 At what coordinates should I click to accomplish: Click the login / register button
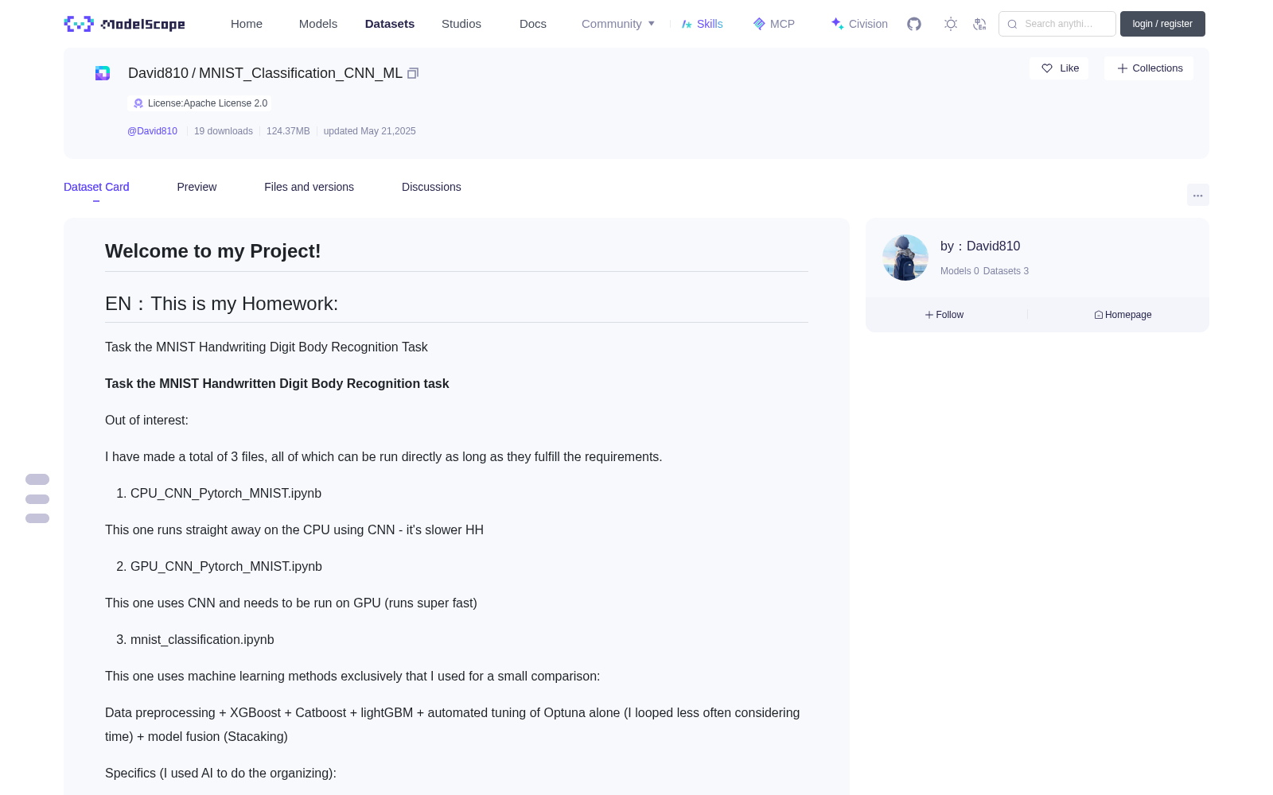tap(1162, 24)
